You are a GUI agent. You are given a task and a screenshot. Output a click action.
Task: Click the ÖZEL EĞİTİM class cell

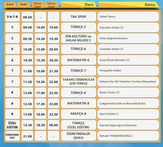tap(12, 125)
